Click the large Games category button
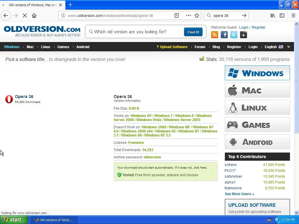The image size is (299, 224). pos(257,124)
